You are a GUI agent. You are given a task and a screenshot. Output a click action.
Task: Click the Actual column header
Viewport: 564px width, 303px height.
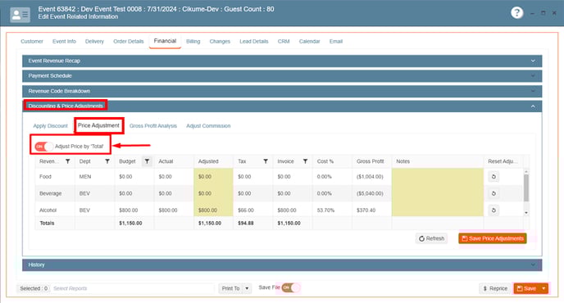166,161
